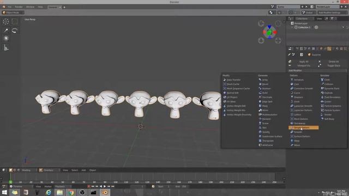Screen dimensions: 349x196
Task: Open the modifiers properties tab
Action: [x=329, y=48]
